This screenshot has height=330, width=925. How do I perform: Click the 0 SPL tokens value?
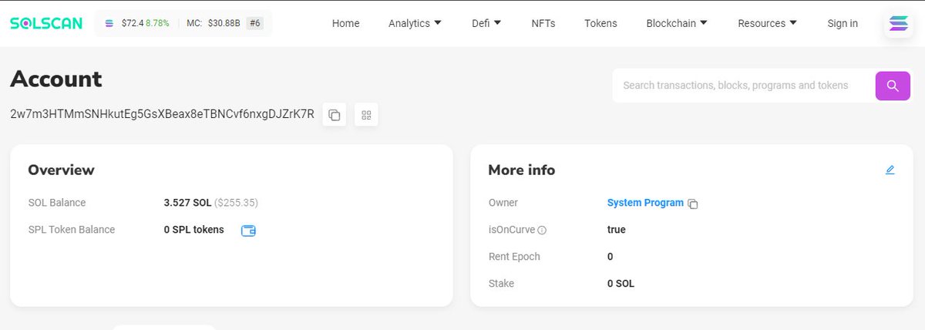(193, 230)
